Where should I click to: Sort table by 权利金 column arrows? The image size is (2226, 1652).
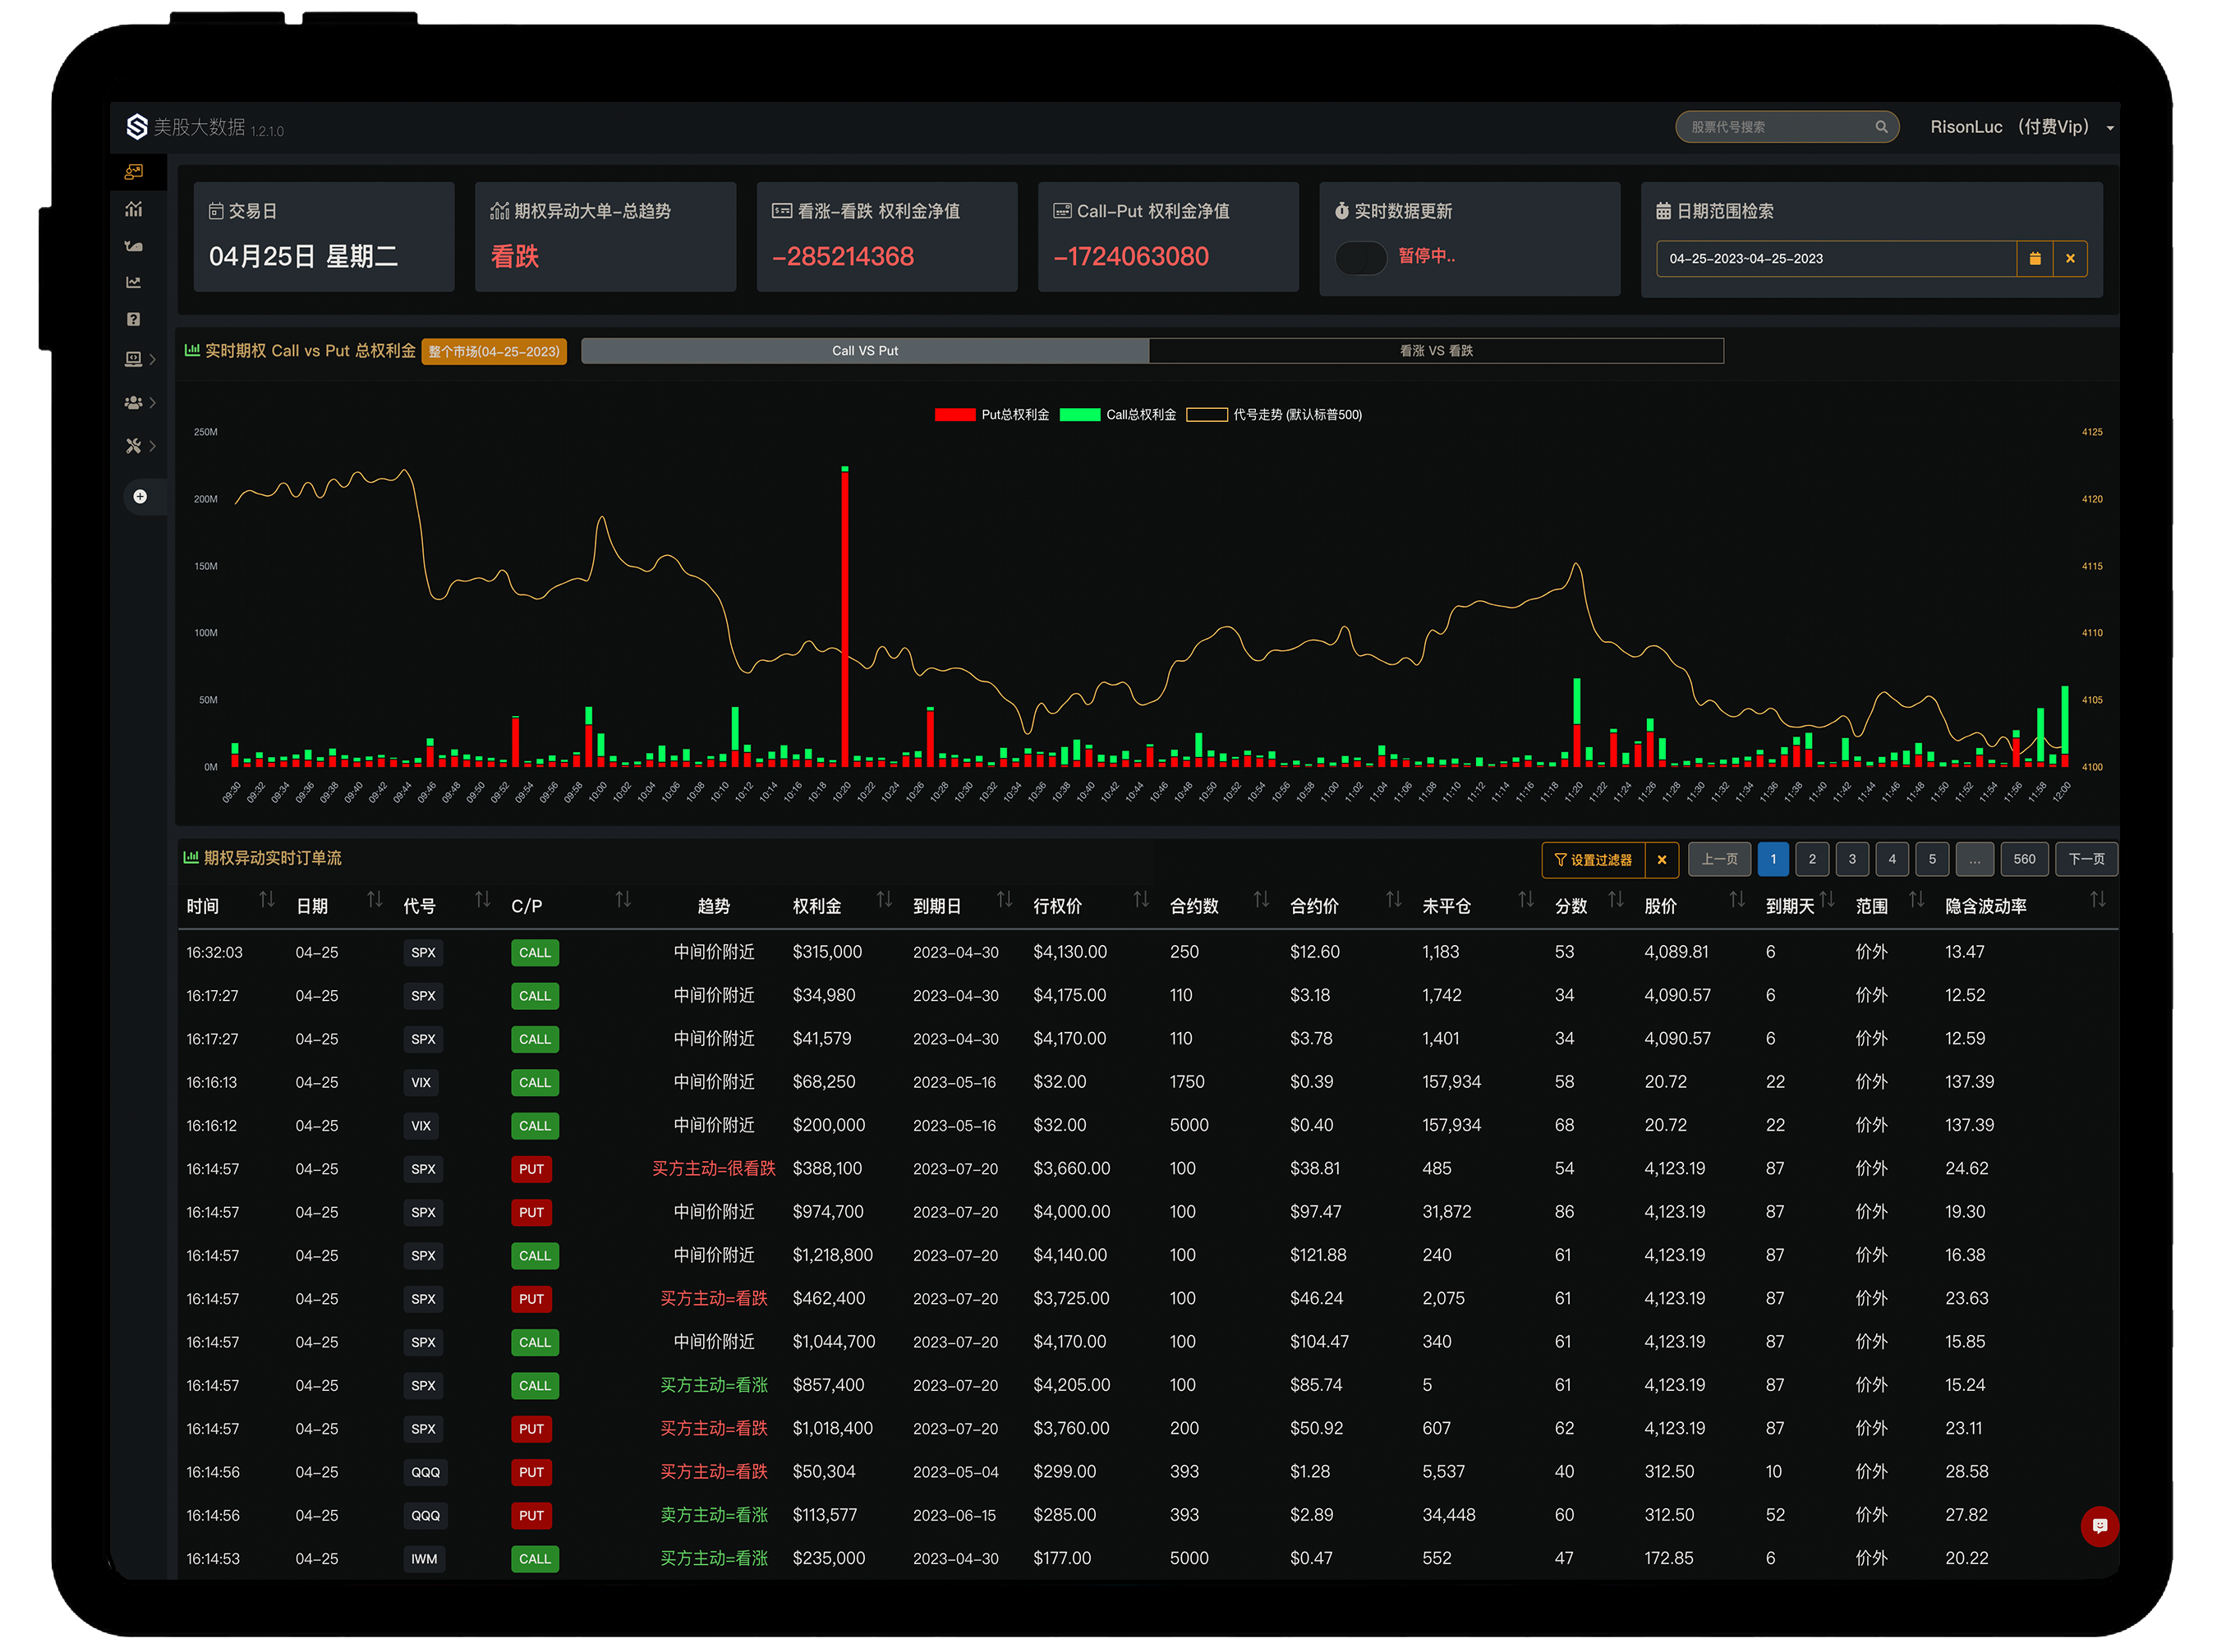(x=885, y=900)
